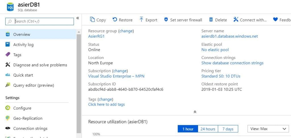Click the Activity log icon
Image resolution: width=291 pixels, height=138 pixels.
point(8,45)
